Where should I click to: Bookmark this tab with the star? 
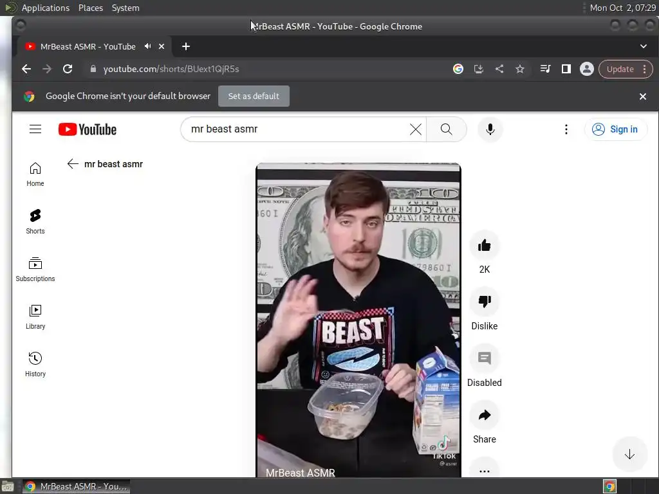tap(520, 69)
